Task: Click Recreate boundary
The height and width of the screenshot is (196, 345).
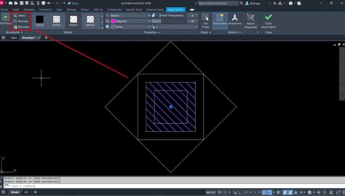Action: pos(21,27)
